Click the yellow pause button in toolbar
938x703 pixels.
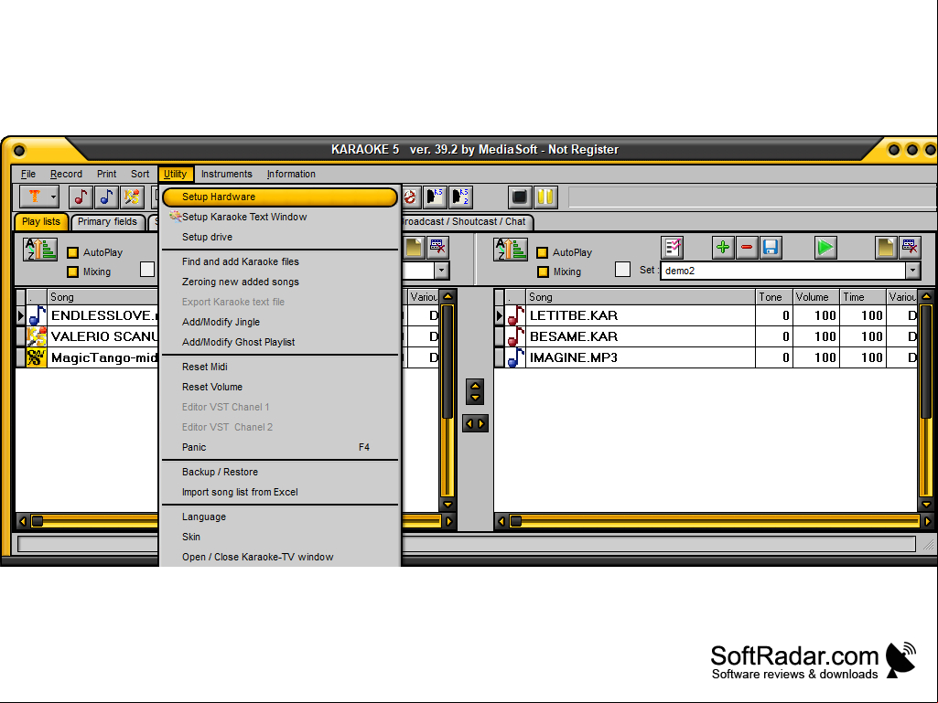coord(545,197)
